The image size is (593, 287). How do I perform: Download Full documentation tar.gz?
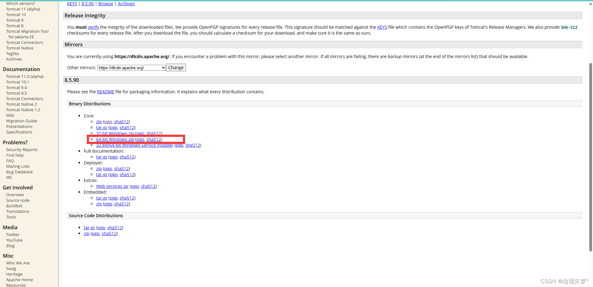[102, 157]
